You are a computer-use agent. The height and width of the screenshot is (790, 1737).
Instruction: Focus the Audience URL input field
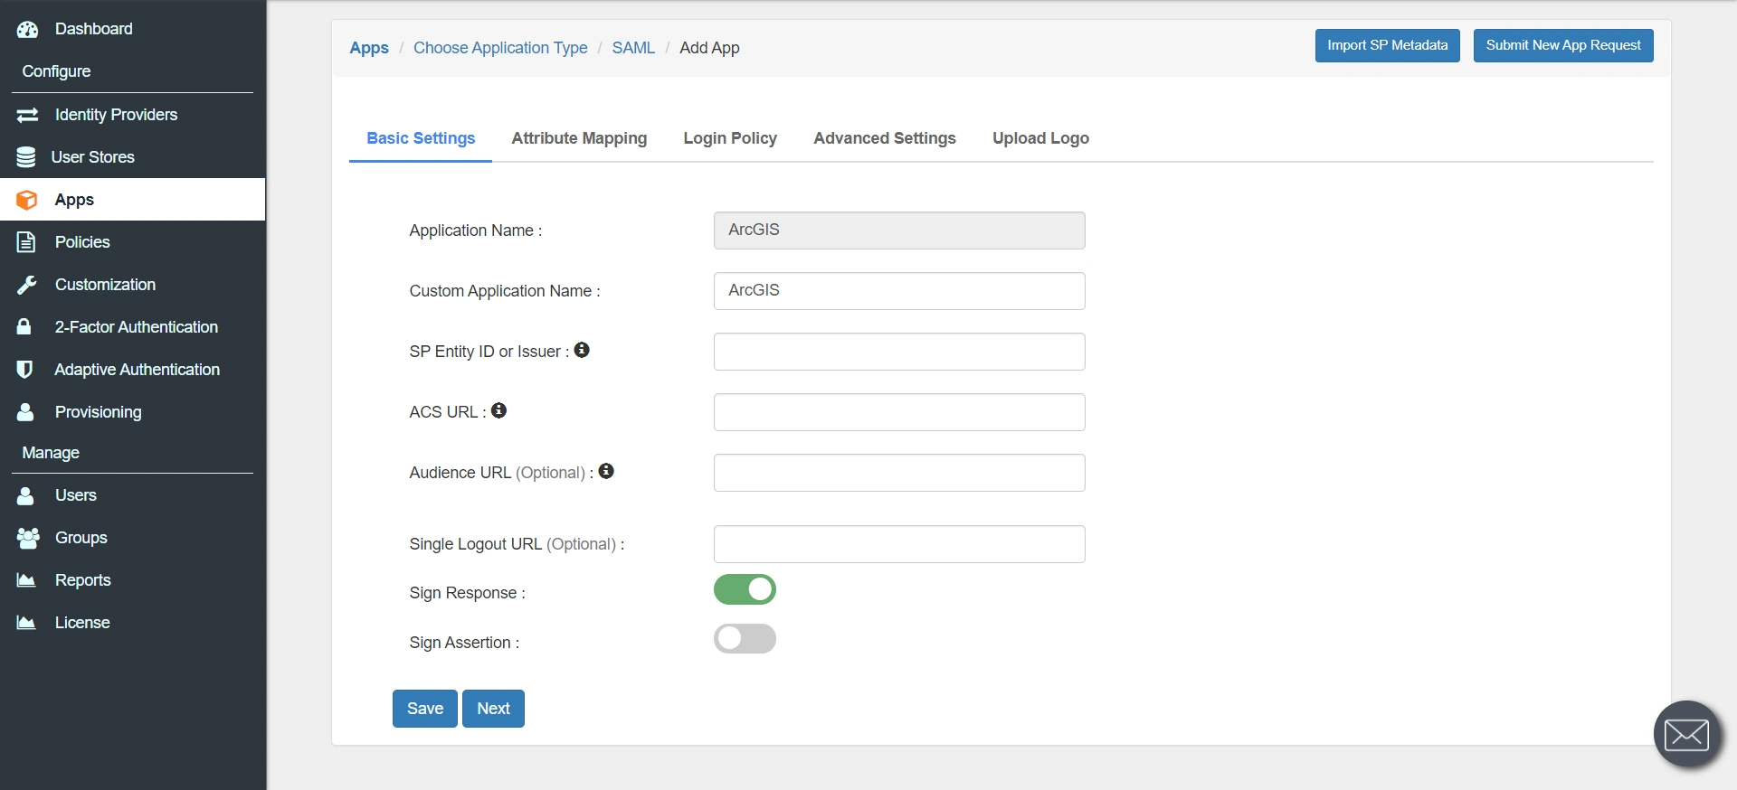899,473
